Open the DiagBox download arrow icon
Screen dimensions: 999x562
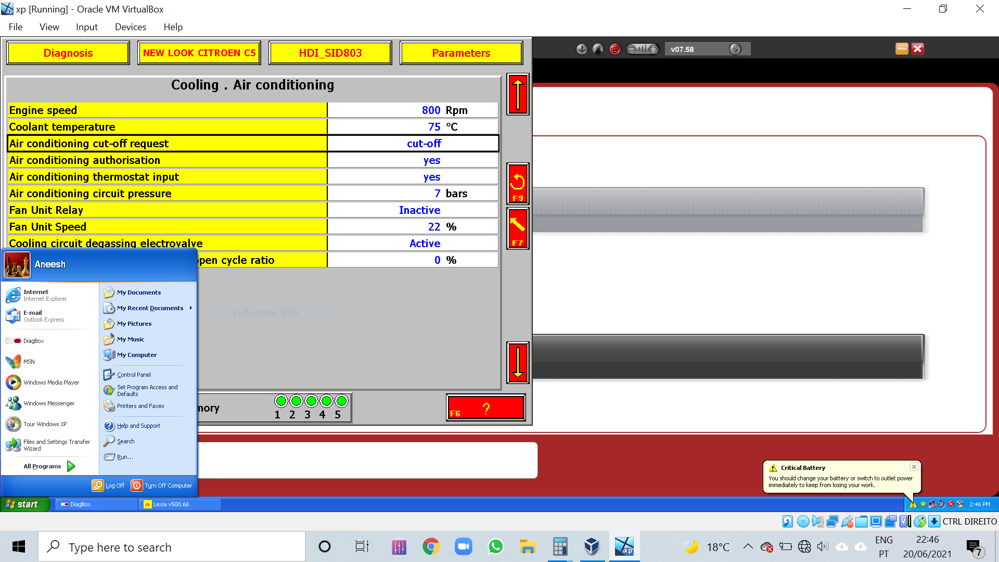(582, 49)
